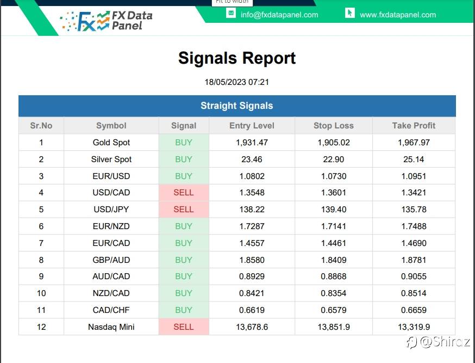Click the Take Profit column header
Image resolution: width=475 pixels, height=363 pixels.
pos(414,126)
